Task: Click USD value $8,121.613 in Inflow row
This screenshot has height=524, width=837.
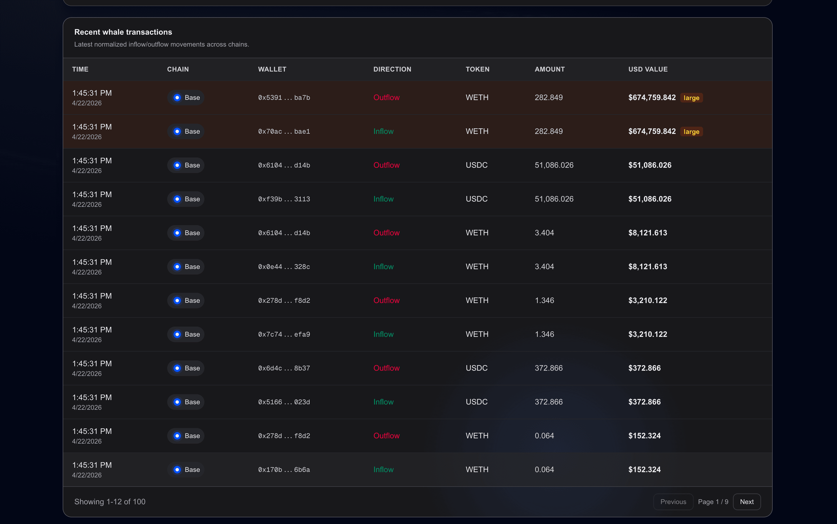Action: click(647, 266)
